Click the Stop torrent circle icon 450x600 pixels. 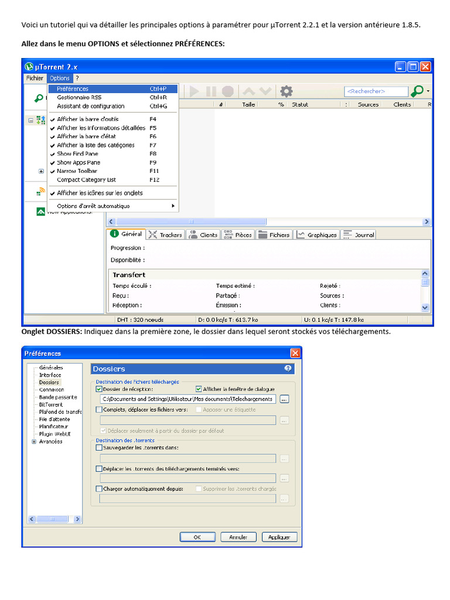[228, 91]
